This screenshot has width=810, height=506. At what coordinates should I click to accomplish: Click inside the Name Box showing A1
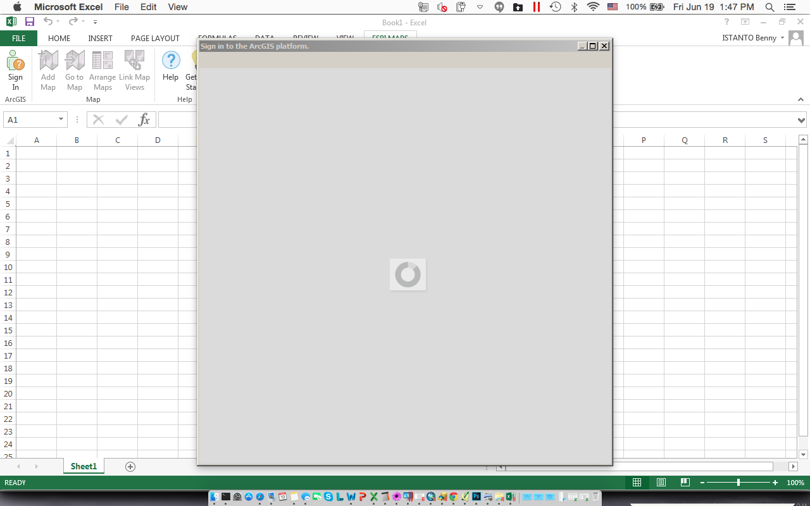click(x=30, y=120)
